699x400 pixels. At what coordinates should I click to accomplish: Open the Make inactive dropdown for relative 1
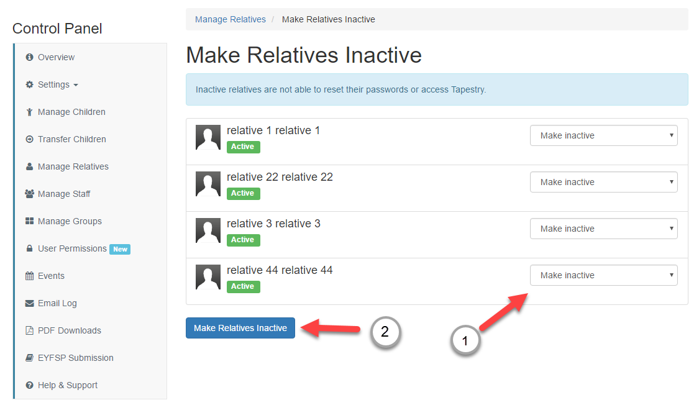tap(603, 135)
